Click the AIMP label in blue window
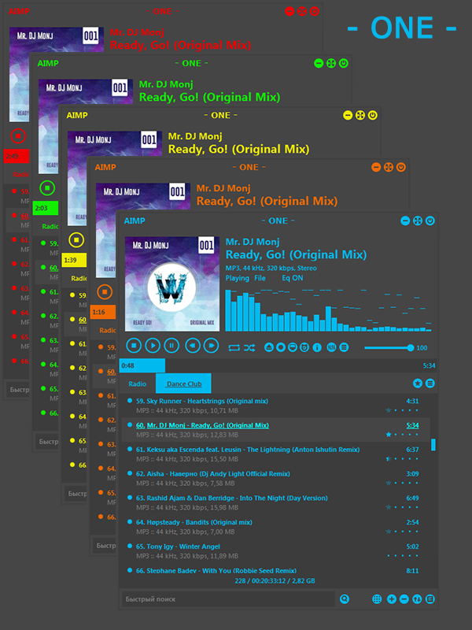472x630 pixels. 135,220
